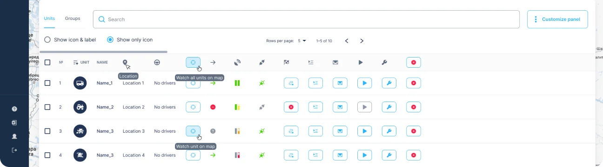603x167 pixels.
Task: Click the red stopped status icon for Name_2
Action: (x=213, y=107)
